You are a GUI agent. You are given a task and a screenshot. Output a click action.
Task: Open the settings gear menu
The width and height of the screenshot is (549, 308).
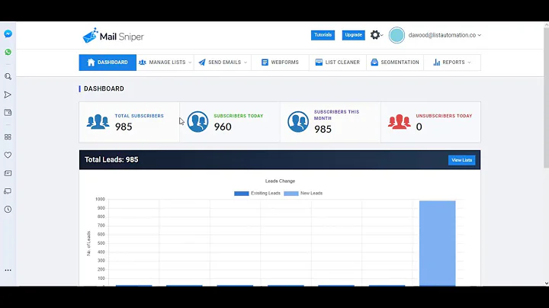pyautogui.click(x=375, y=35)
